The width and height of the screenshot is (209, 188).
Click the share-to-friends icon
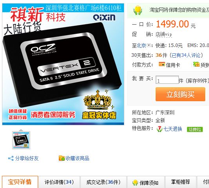[11, 158]
